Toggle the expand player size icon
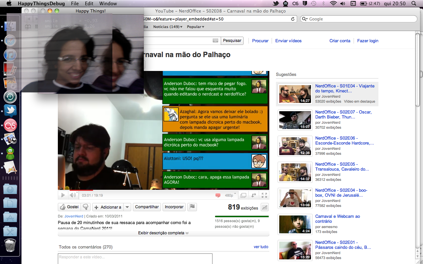The width and height of the screenshot is (423, 264). tap(254, 195)
